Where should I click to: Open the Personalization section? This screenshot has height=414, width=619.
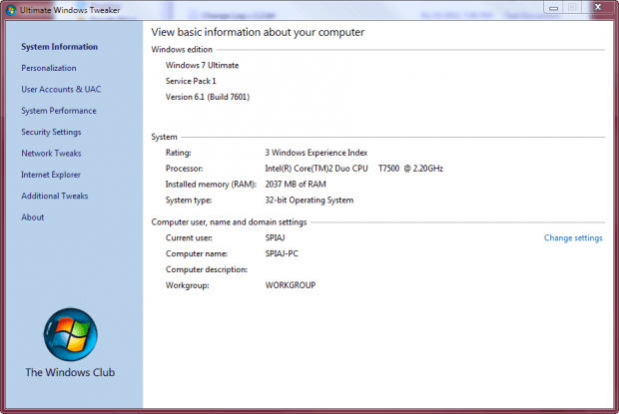(x=49, y=68)
